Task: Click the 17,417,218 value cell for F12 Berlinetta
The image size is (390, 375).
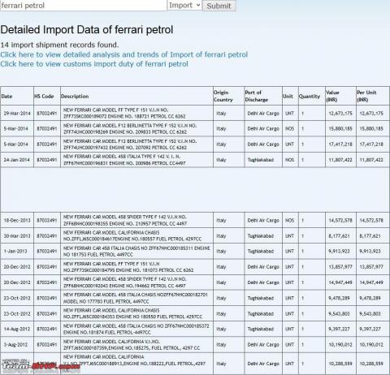Action: tap(340, 144)
